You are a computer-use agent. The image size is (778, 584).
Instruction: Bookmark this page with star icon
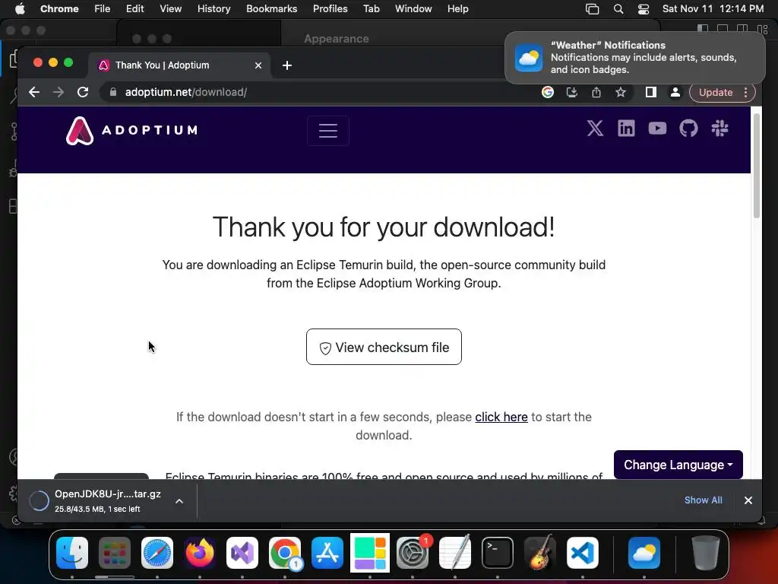(621, 92)
